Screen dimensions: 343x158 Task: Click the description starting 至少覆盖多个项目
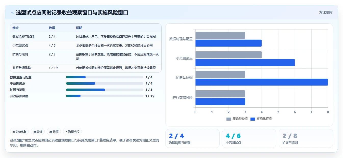pos(114,45)
